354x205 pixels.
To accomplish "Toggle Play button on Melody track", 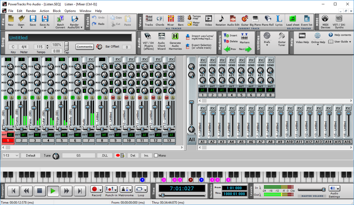I will tap(73, 98).
